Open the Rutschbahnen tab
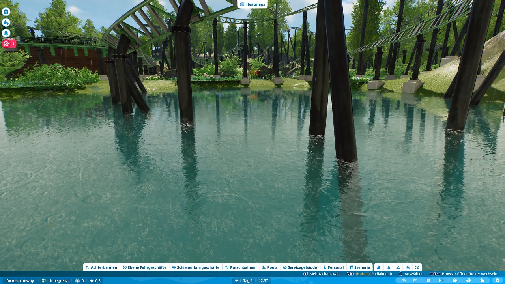505x284 pixels. tap(241, 267)
